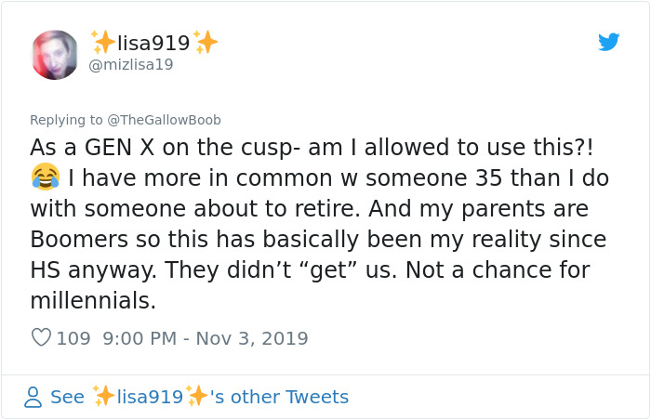Click the sparkle emoji after the header name
Image resolution: width=651 pixels, height=420 pixels.
click(206, 43)
